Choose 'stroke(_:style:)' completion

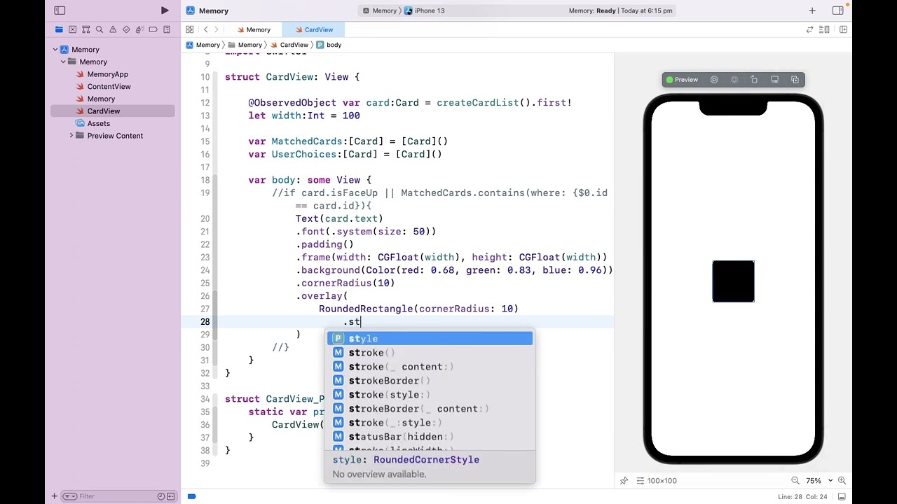(430, 423)
